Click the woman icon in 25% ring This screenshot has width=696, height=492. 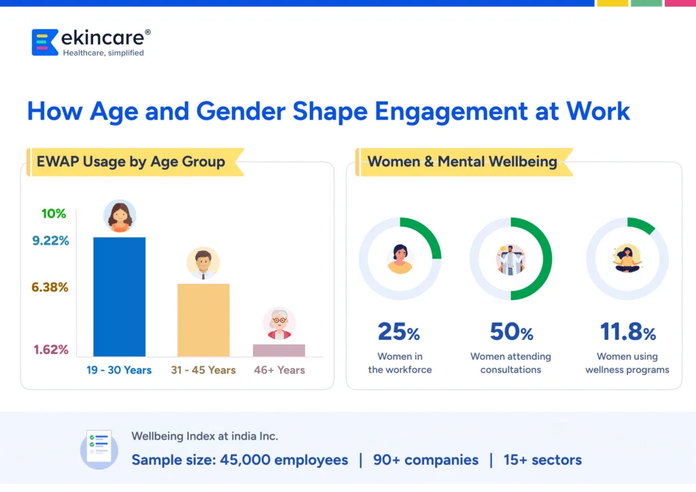(400, 259)
